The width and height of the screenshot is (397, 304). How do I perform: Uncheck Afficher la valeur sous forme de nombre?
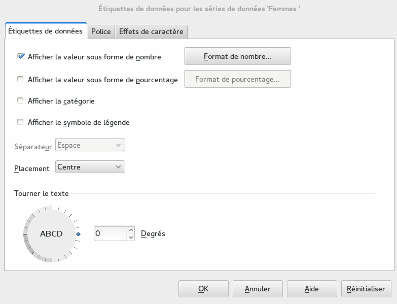[x=21, y=57]
